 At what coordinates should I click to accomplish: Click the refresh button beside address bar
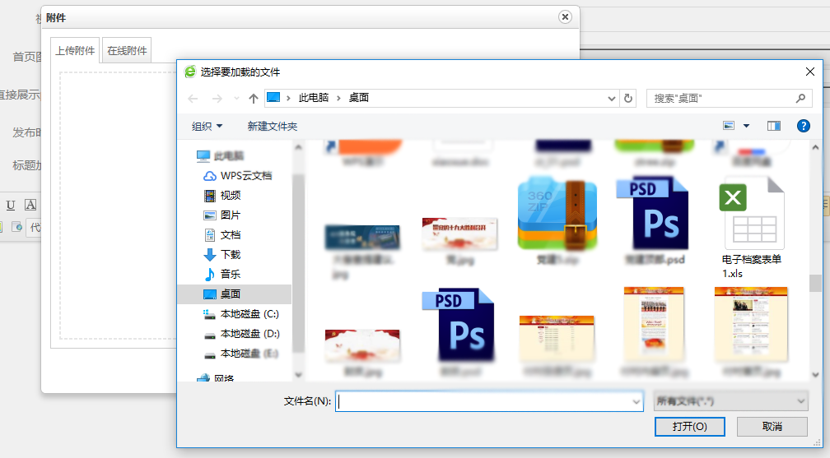[x=629, y=98]
